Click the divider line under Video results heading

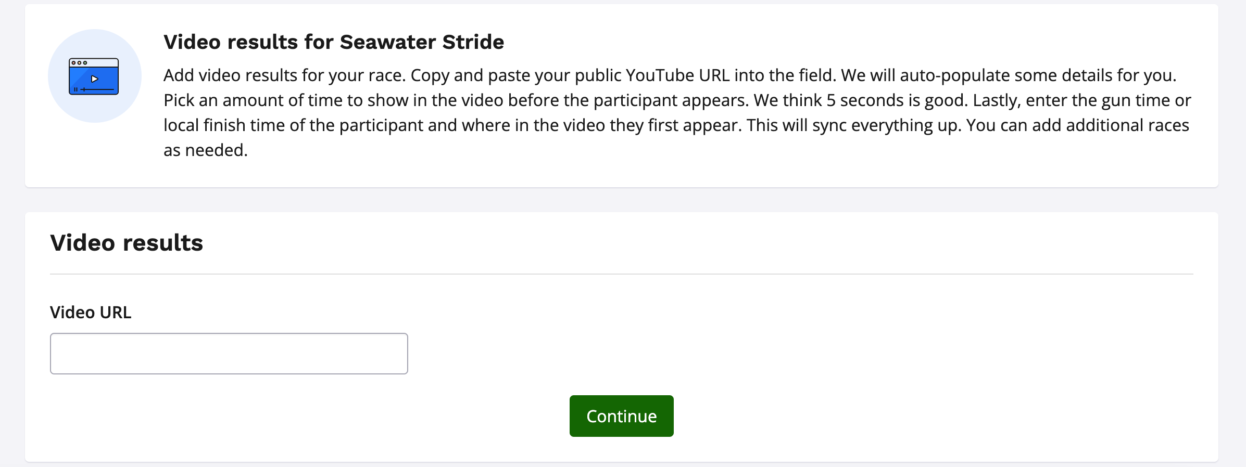click(x=621, y=274)
